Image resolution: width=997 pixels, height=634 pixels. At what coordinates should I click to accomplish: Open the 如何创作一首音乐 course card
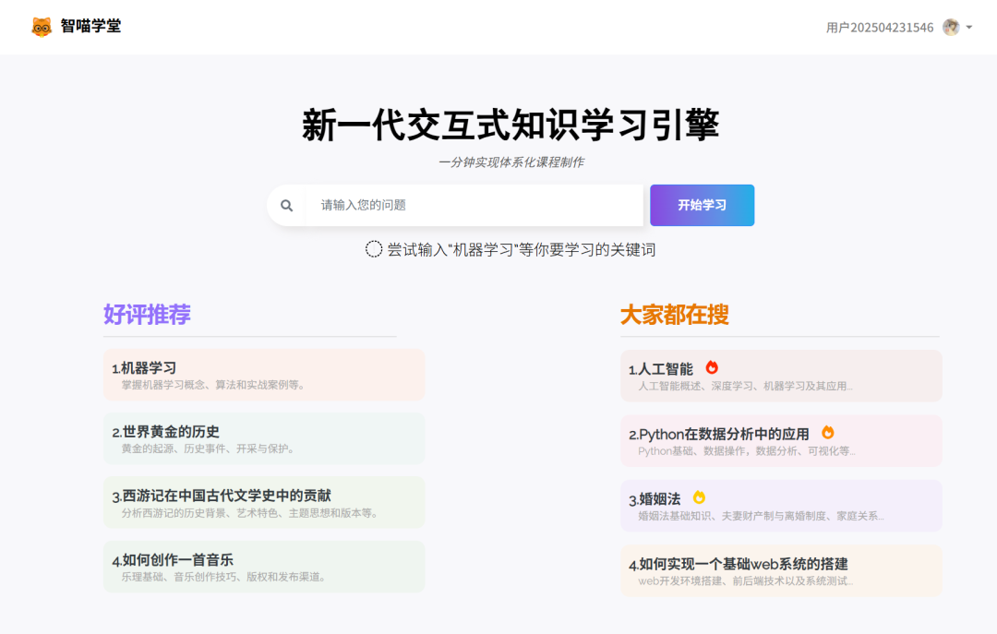coord(265,566)
